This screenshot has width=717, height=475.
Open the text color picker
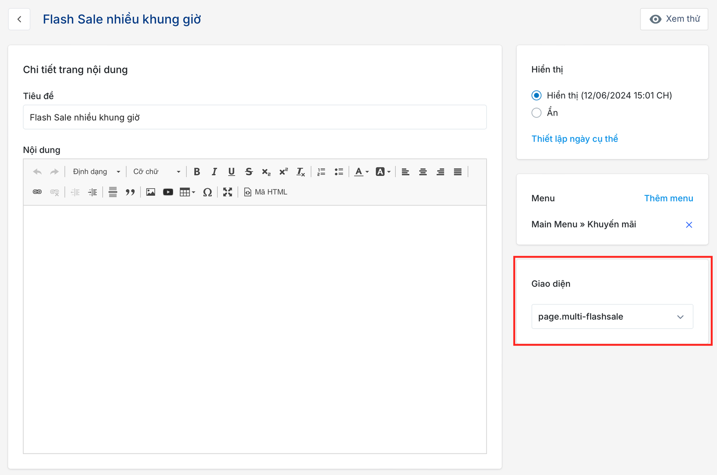click(361, 172)
